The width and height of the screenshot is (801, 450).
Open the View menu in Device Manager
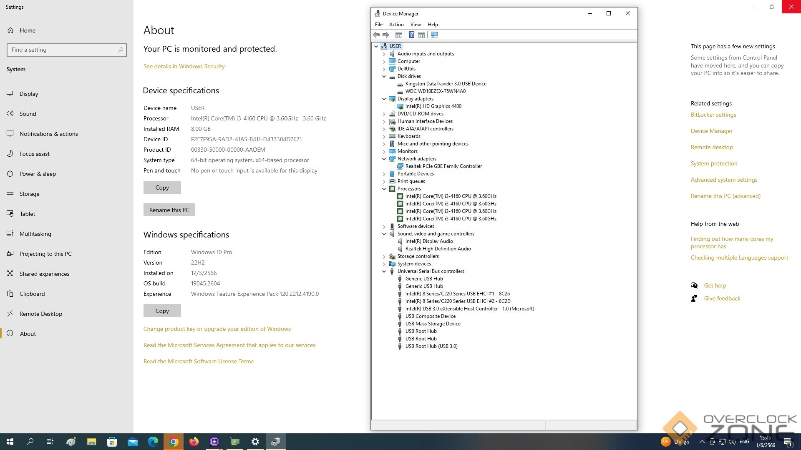[x=415, y=25]
